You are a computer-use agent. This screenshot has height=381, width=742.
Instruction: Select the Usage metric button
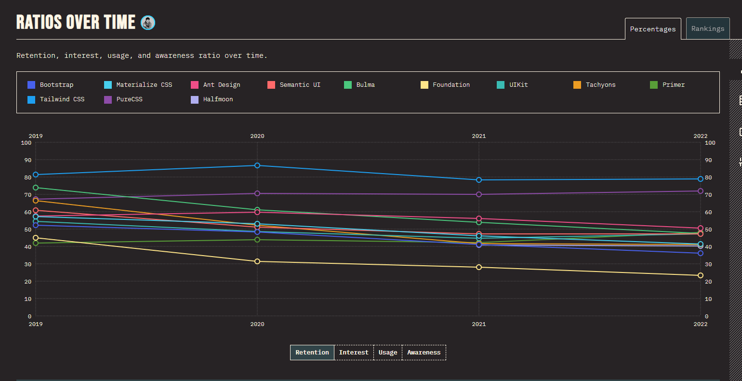[x=388, y=353]
